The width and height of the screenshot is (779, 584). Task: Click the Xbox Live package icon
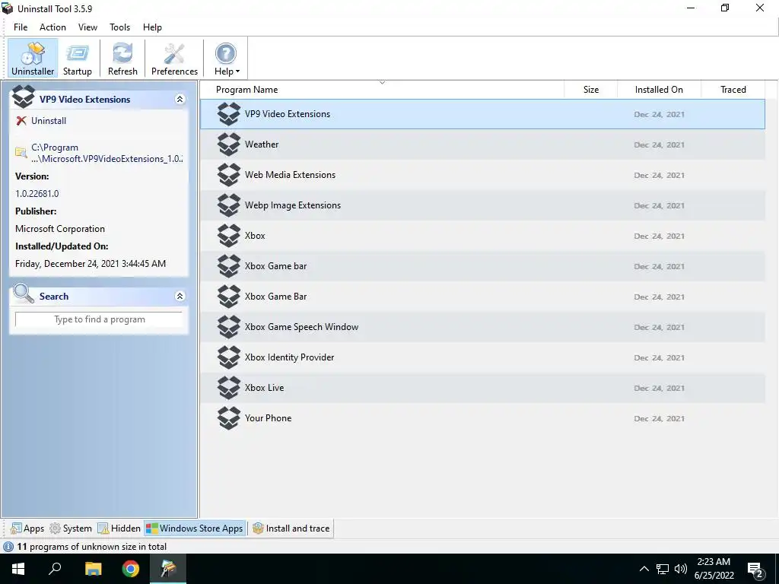click(x=229, y=388)
